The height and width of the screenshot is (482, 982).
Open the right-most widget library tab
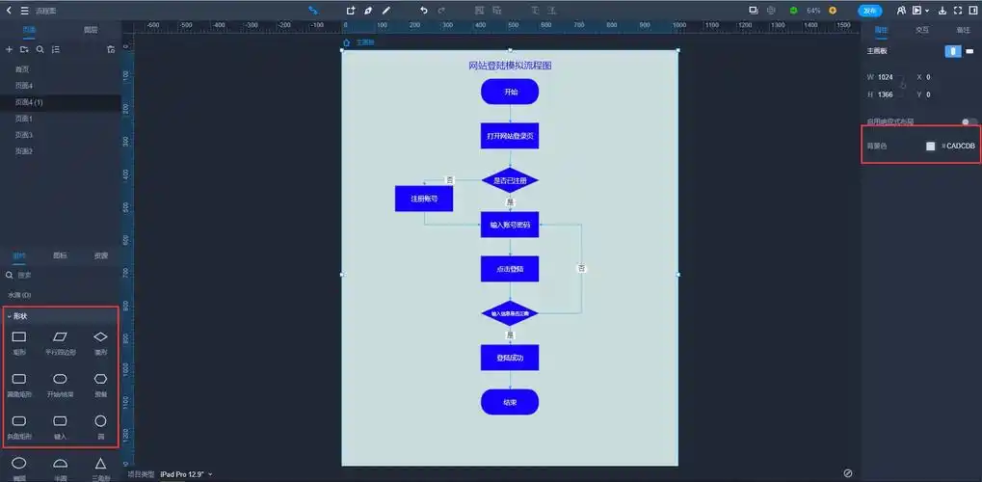(x=101, y=255)
